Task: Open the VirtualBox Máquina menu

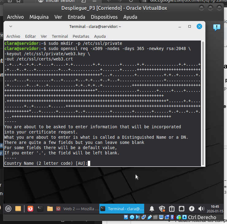Action: click(39, 17)
